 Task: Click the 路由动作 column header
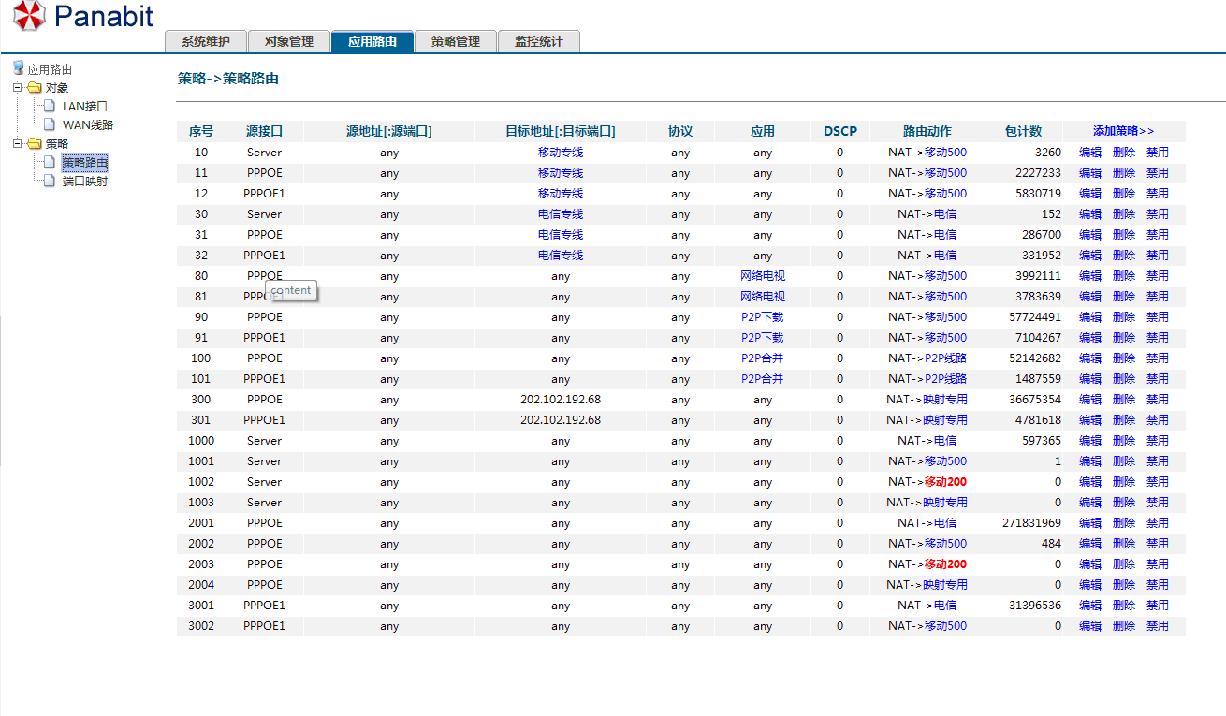coord(927,131)
